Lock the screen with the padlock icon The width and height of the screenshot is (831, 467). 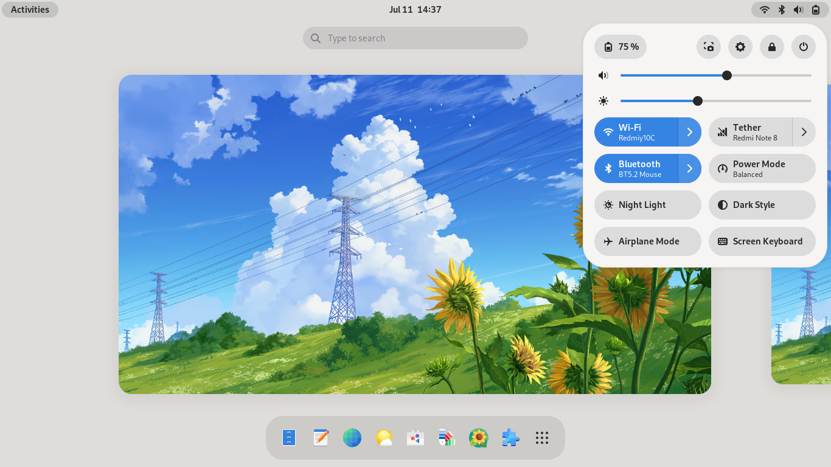click(x=772, y=47)
